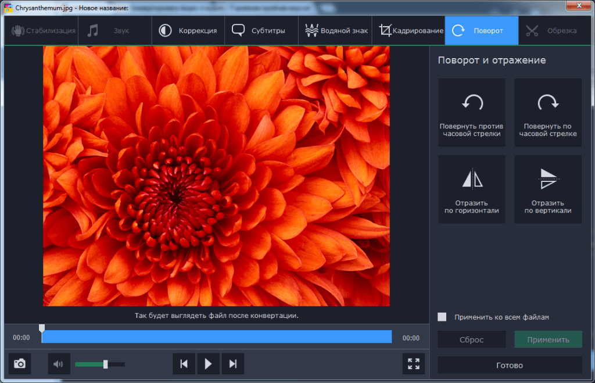Click the Применить button
The image size is (595, 383).
pos(547,339)
